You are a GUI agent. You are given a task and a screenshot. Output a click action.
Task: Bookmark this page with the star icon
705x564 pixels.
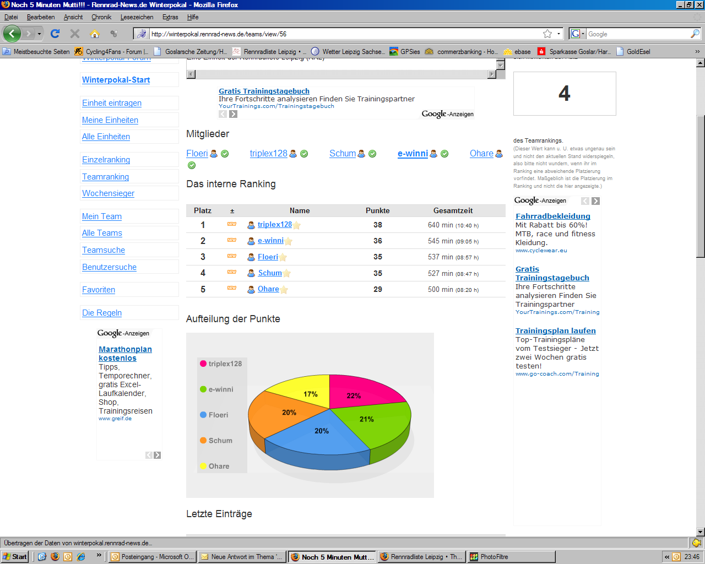(547, 34)
